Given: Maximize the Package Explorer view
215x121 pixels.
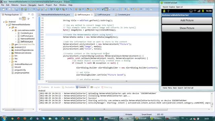Looking at the screenshot, I should point(33,14).
